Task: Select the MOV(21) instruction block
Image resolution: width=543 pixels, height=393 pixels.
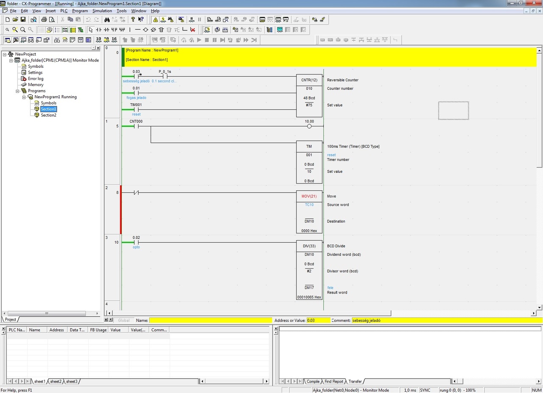Action: (309, 212)
